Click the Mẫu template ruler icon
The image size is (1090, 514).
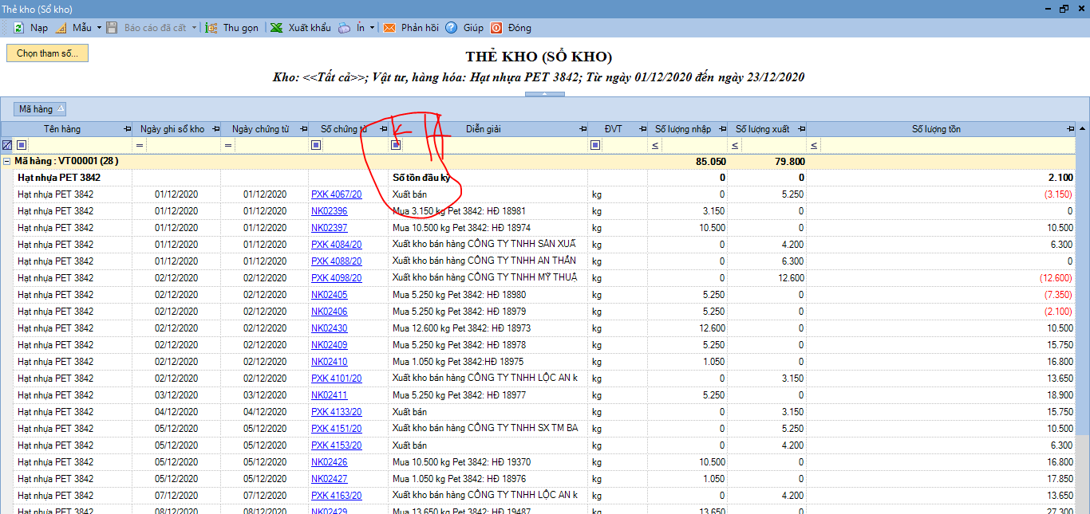click(61, 28)
